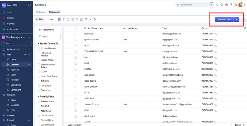Open My Requests in sidebar
Screen dimensions: 247x126
[x=12, y=29]
